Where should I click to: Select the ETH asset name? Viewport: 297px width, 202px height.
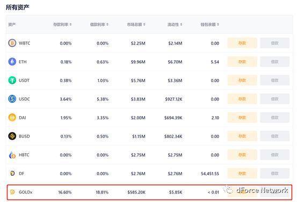click(23, 62)
